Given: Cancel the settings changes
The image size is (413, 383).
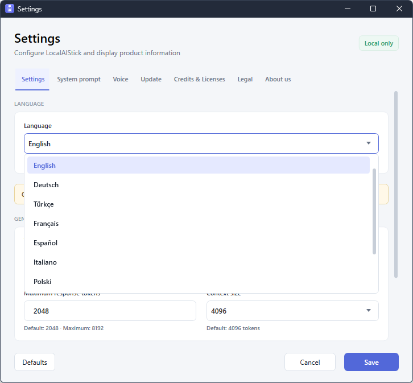Looking at the screenshot, I should [309, 362].
